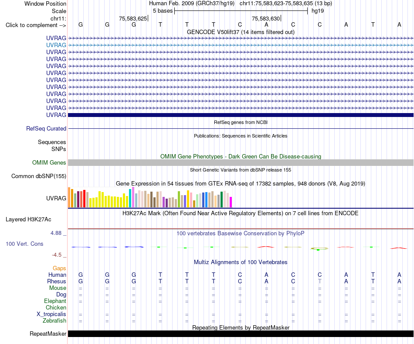Click the "Chicken" species row label
The height and width of the screenshot is (344, 414).
pos(56,307)
